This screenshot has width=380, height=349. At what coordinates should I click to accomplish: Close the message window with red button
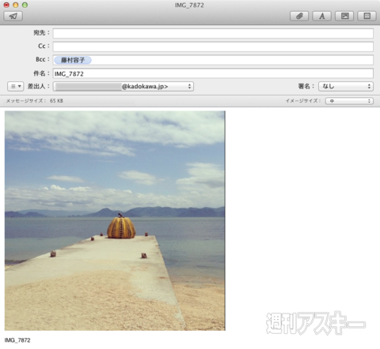pos(6,5)
